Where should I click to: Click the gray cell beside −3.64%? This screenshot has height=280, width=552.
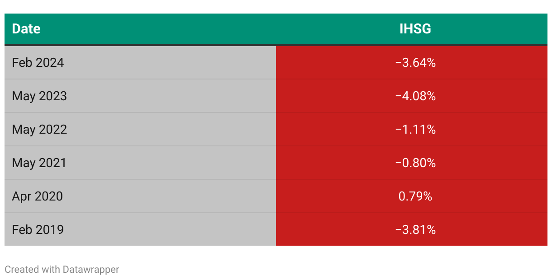click(x=140, y=62)
